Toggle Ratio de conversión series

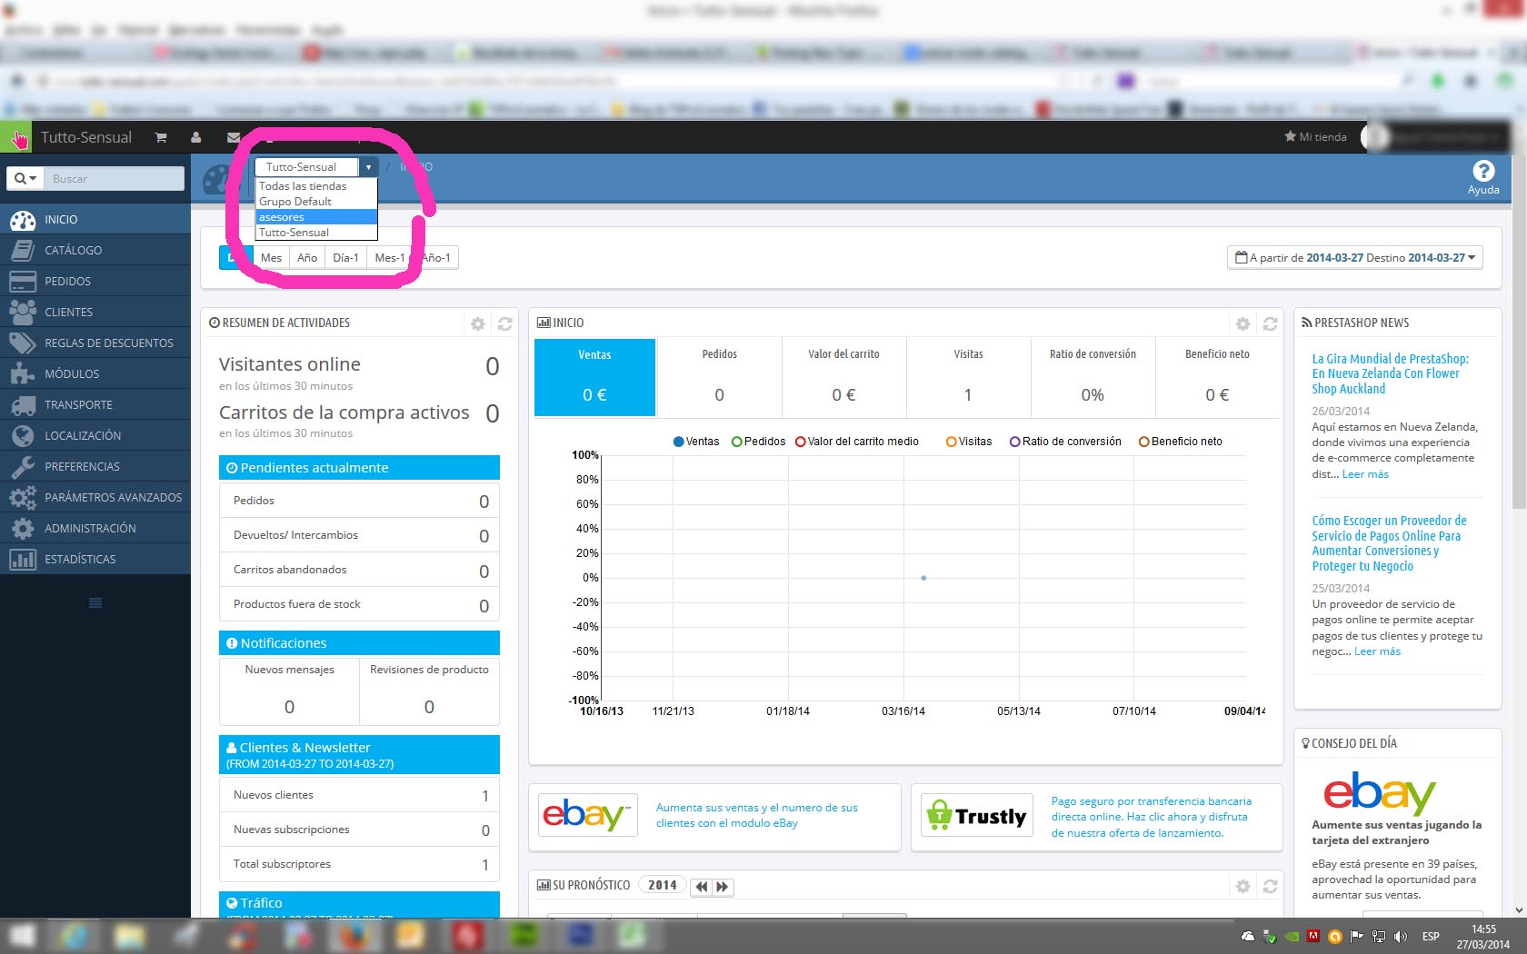(x=1065, y=442)
